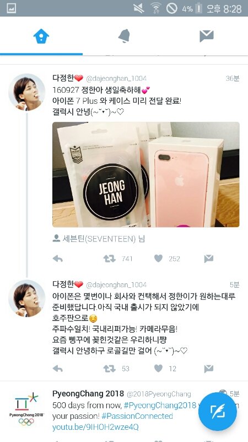Open the @dajeonghan_1004 handle on second tweet
This screenshot has height=442, width=248.
(116, 285)
